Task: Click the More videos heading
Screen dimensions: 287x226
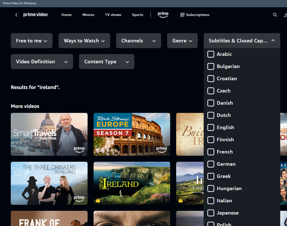Action: click(25, 106)
